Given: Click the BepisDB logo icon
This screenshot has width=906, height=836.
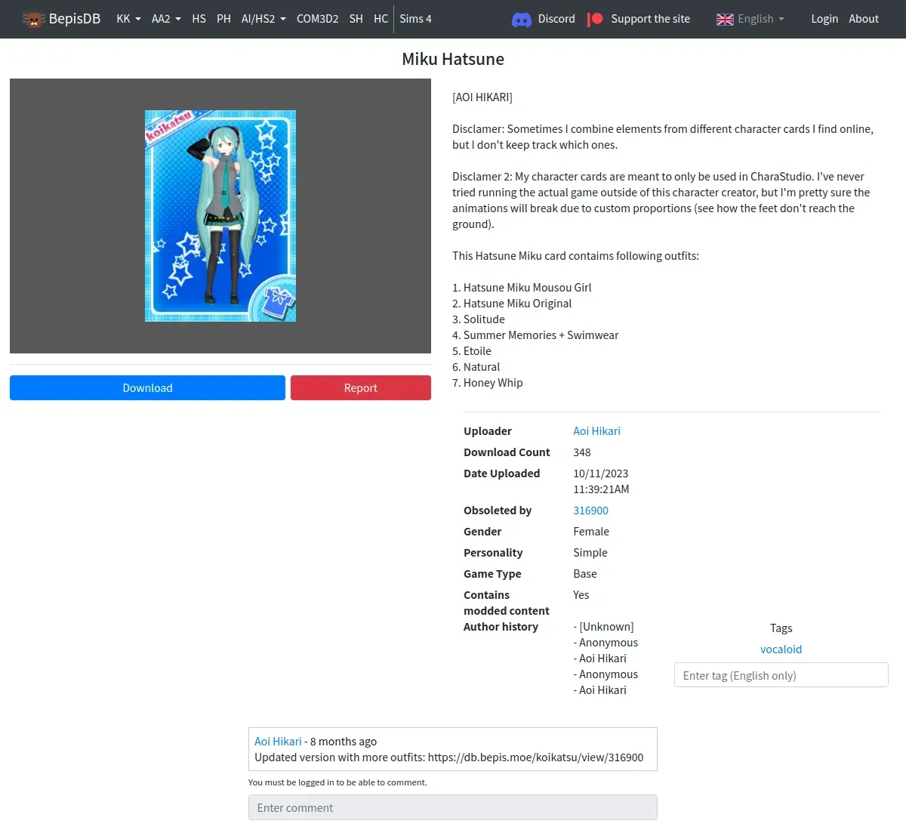Looking at the screenshot, I should tap(33, 20).
